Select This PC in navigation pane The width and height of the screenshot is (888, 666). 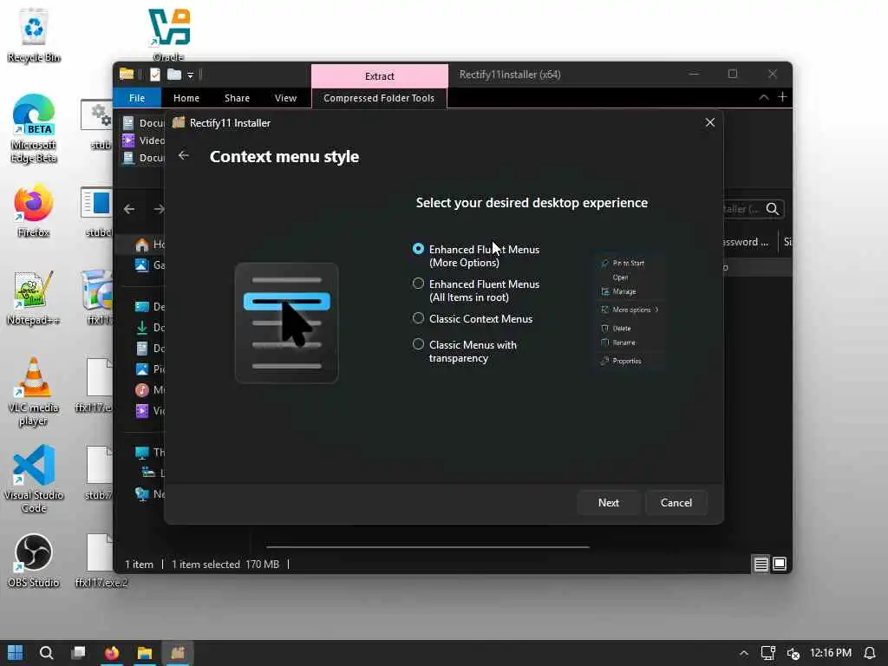[149, 452]
